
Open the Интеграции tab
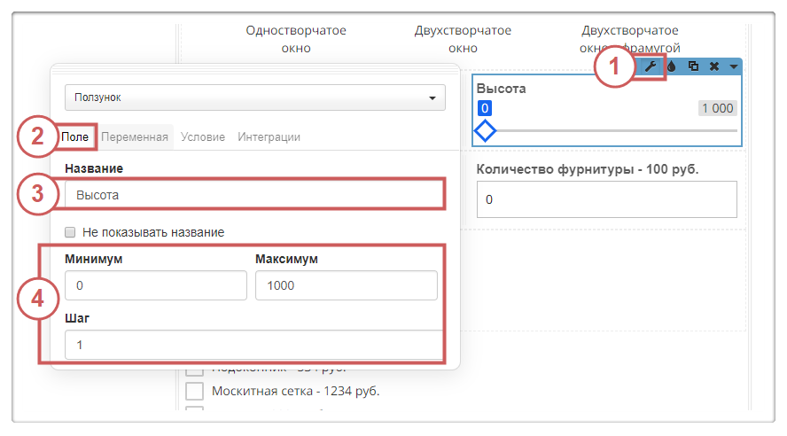[x=269, y=137]
